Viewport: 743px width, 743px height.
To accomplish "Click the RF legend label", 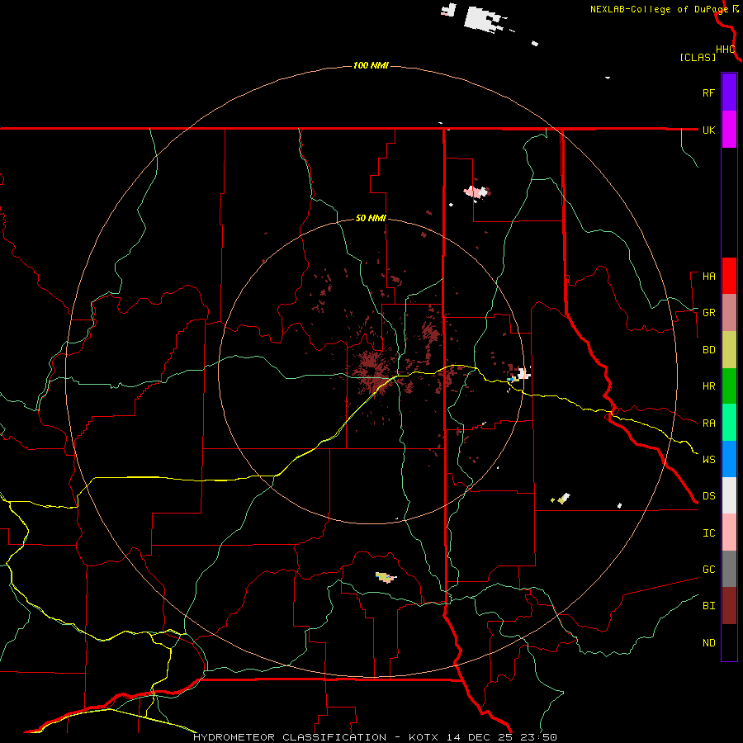I will 708,92.
